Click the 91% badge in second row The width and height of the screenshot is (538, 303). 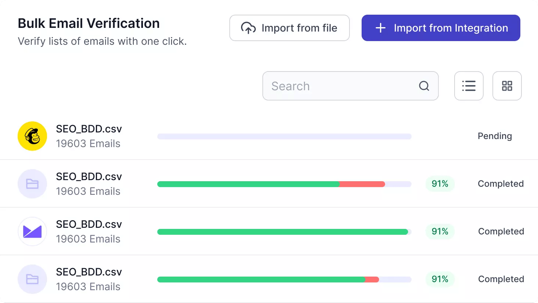[440, 184]
